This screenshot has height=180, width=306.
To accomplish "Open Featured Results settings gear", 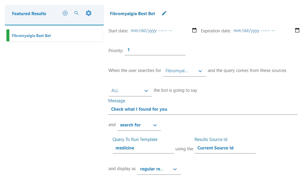I will (x=89, y=13).
